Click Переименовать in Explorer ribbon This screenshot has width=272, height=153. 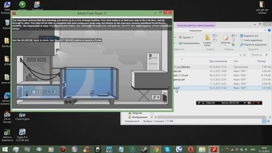pyautogui.click(x=189, y=43)
